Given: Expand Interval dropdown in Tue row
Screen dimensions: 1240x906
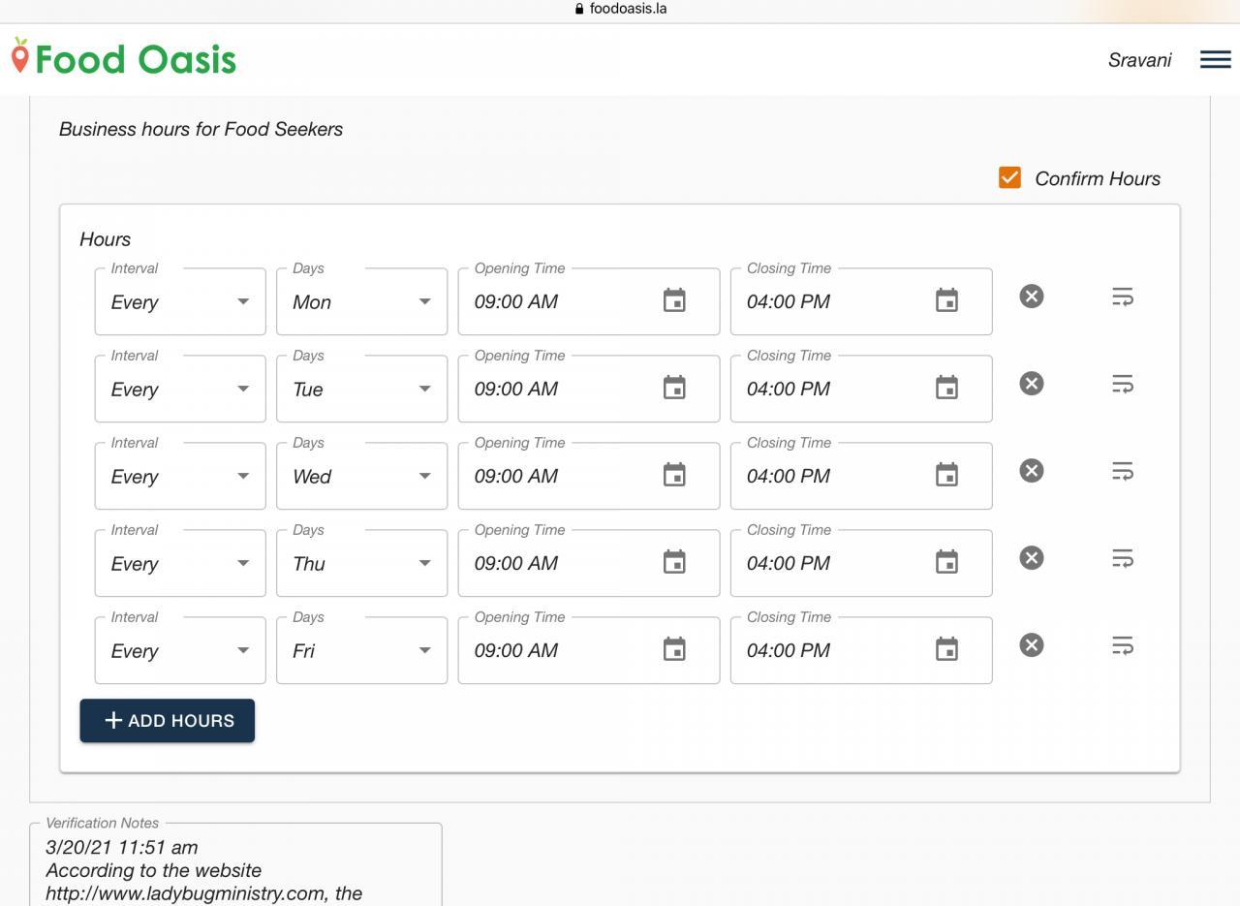Looking at the screenshot, I should point(180,389).
